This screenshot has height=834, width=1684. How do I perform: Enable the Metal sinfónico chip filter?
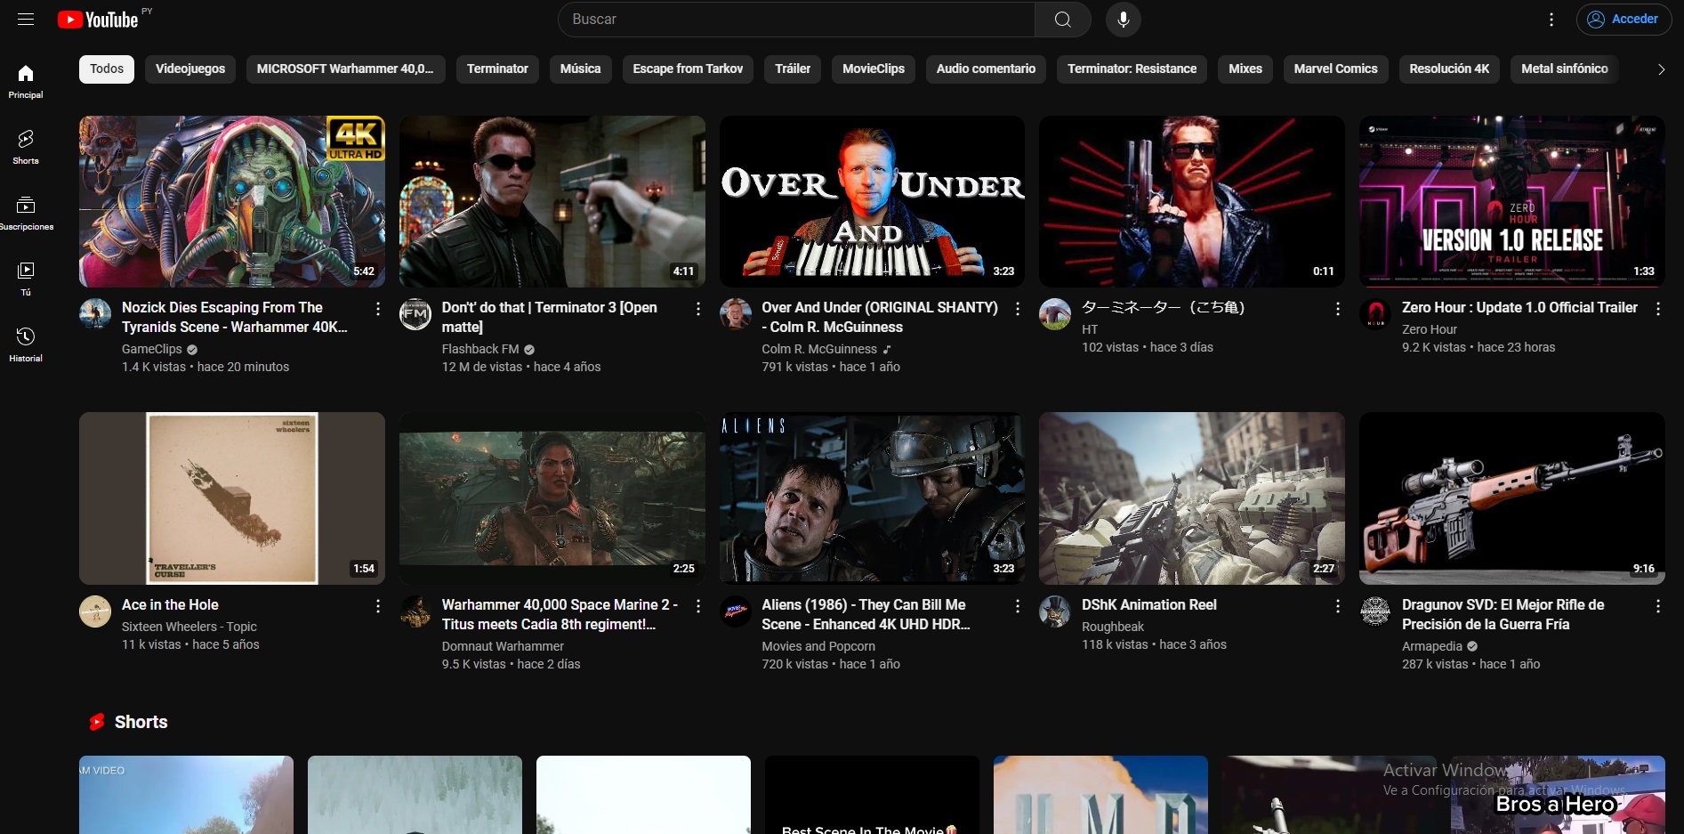pyautogui.click(x=1564, y=69)
